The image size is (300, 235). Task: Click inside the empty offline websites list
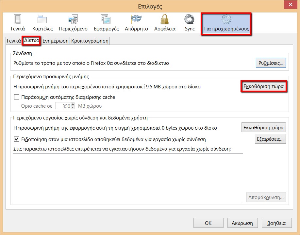128,177
